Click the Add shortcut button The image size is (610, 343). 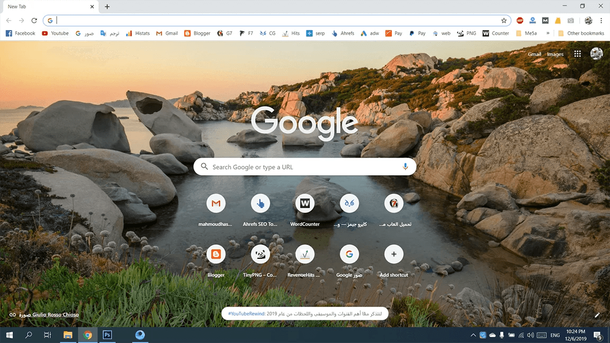click(394, 260)
